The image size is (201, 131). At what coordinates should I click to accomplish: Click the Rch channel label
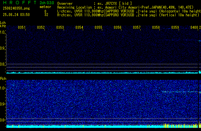click(3, 79)
